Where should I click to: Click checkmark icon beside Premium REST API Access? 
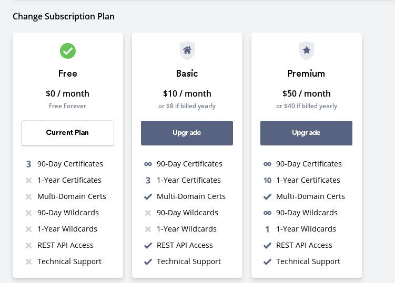[x=268, y=246]
